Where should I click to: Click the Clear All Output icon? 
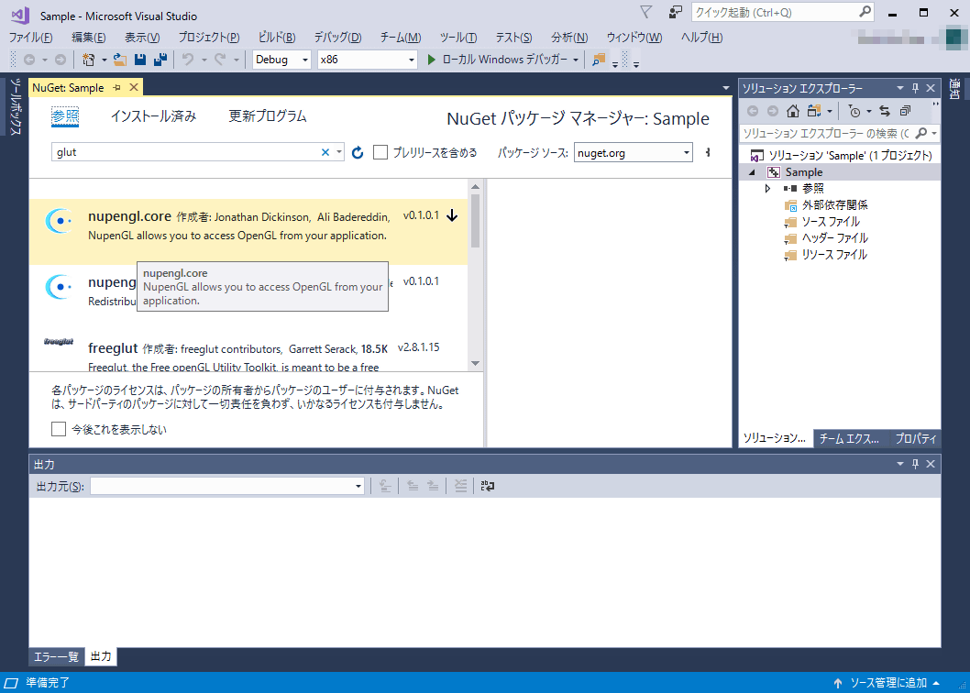(460, 487)
